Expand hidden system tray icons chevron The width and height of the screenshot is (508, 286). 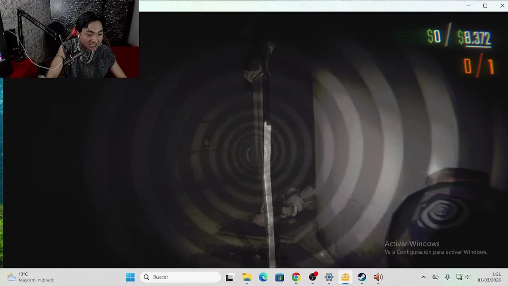423,277
